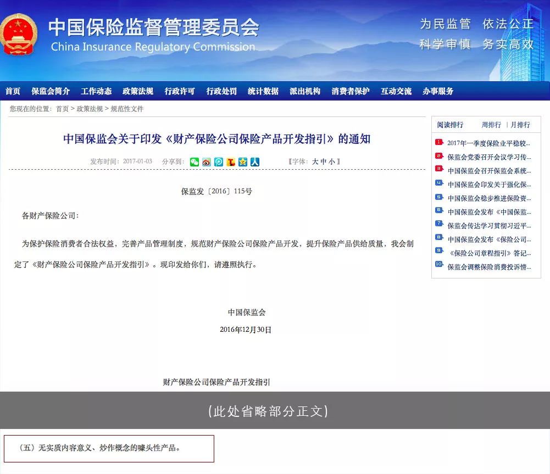Open the 派出机构 menu item
550x474 pixels.
pos(305,91)
